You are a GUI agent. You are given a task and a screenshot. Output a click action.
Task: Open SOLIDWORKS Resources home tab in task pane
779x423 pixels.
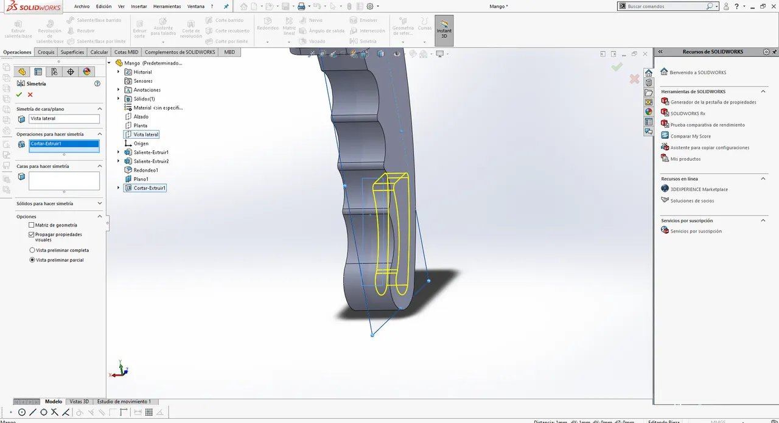pos(649,73)
